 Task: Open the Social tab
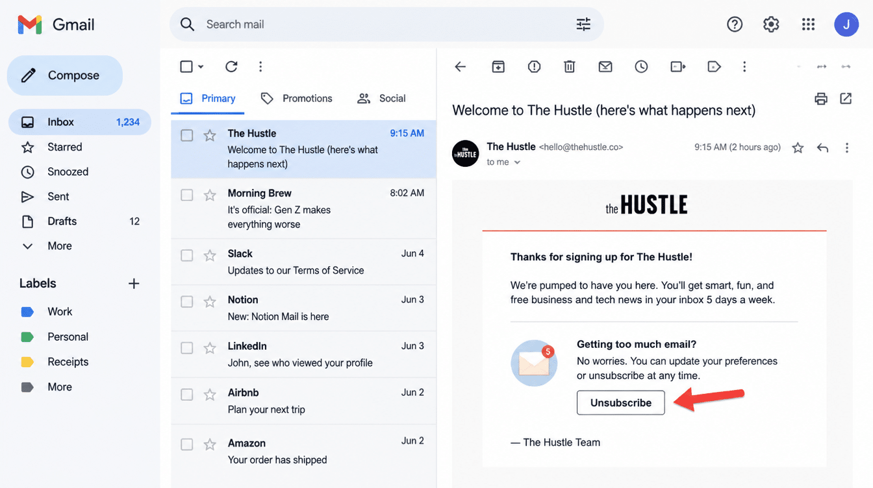tap(381, 99)
